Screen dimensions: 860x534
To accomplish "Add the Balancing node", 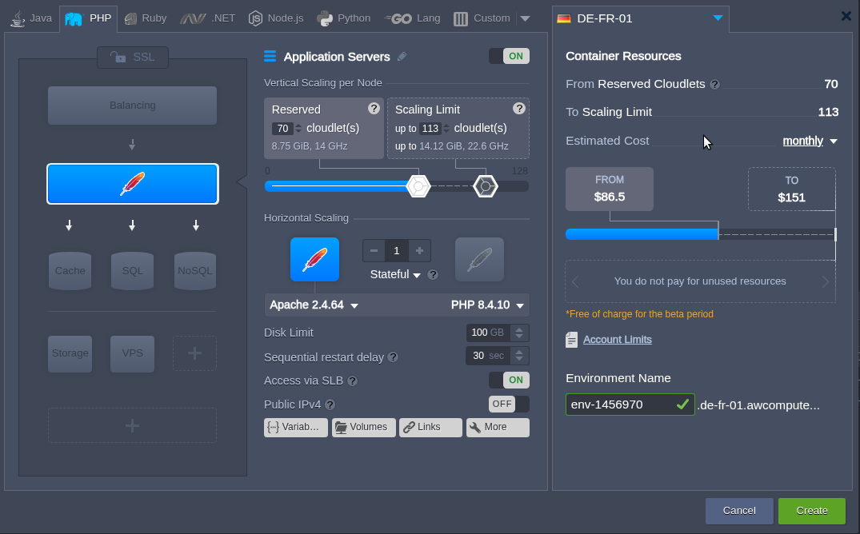I will (132, 106).
